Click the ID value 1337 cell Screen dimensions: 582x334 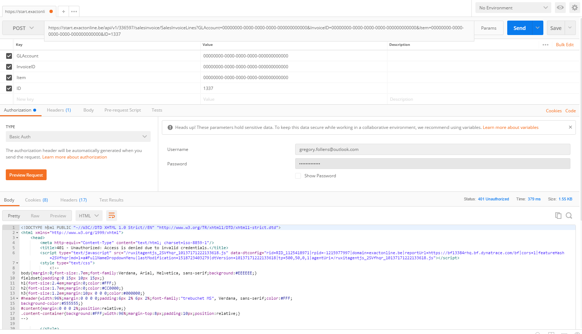(x=293, y=88)
